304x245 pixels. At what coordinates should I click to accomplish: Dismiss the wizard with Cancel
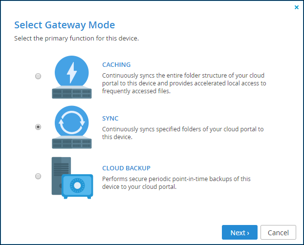pos(278,232)
